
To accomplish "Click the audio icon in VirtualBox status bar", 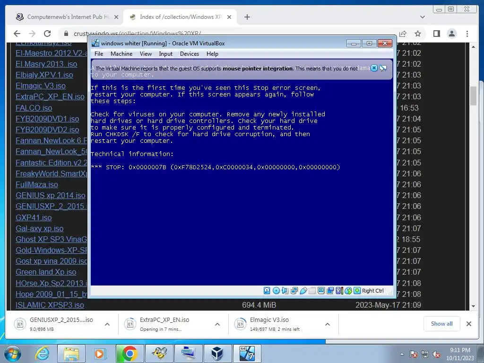I will (285, 291).
